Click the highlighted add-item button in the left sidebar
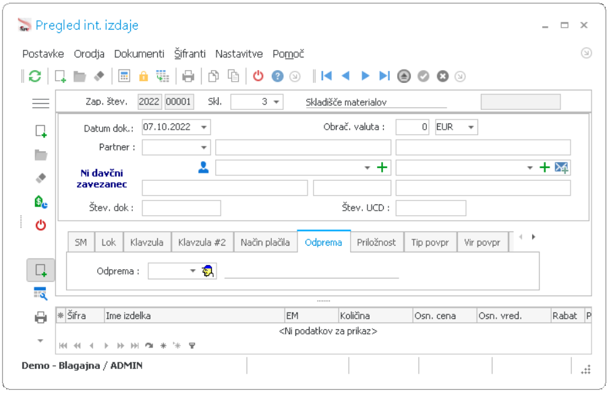607x394 pixels. pyautogui.click(x=40, y=270)
